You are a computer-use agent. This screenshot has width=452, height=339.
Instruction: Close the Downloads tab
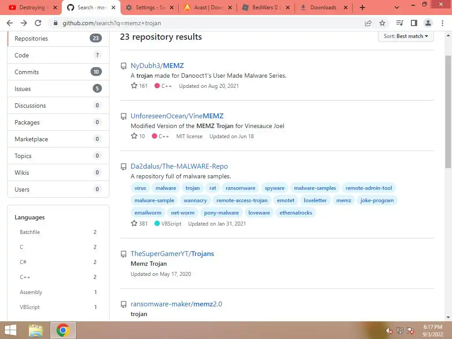pos(346,8)
